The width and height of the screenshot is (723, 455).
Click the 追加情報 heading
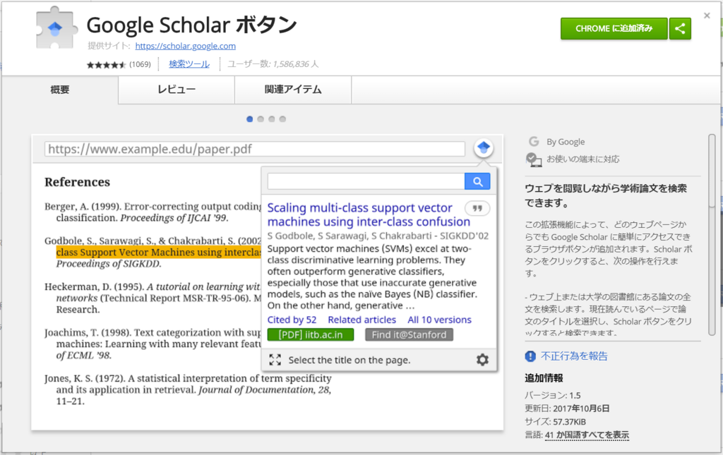544,378
